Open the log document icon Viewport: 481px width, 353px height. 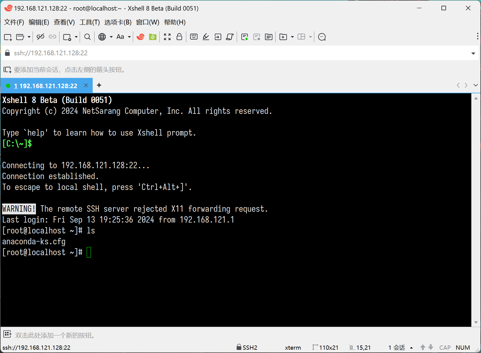(x=269, y=37)
